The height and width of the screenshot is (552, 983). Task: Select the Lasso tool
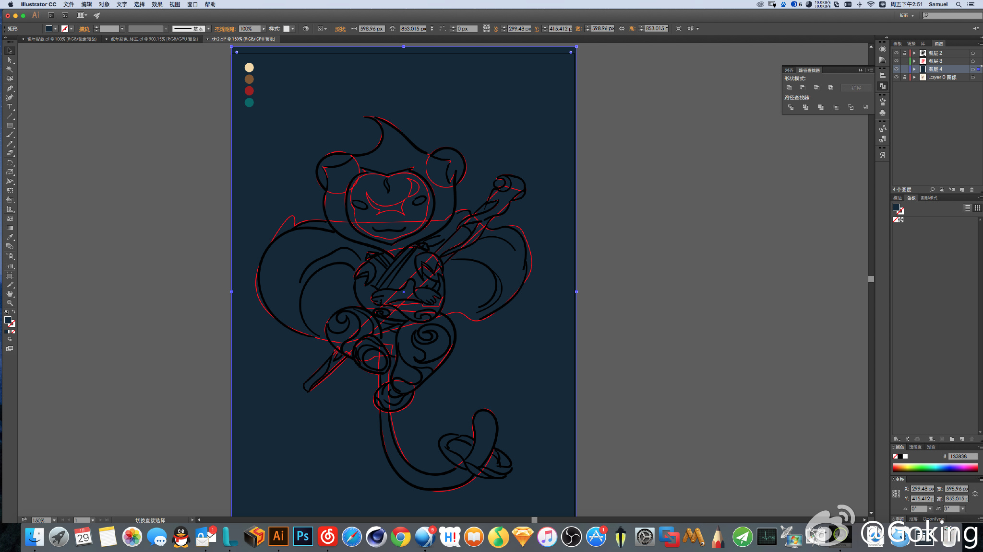pyautogui.click(x=10, y=79)
